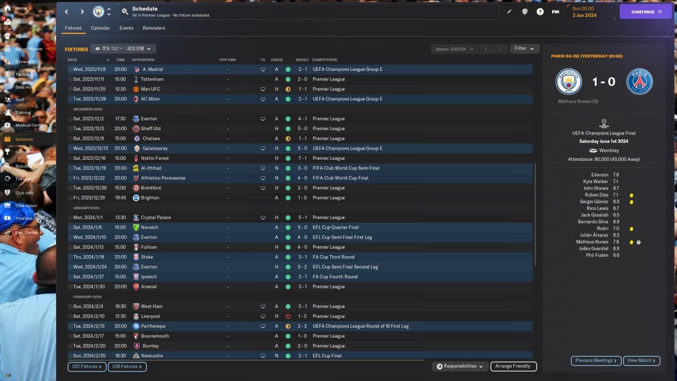Toggle reminder circle on Man UFC fixture

(70, 89)
